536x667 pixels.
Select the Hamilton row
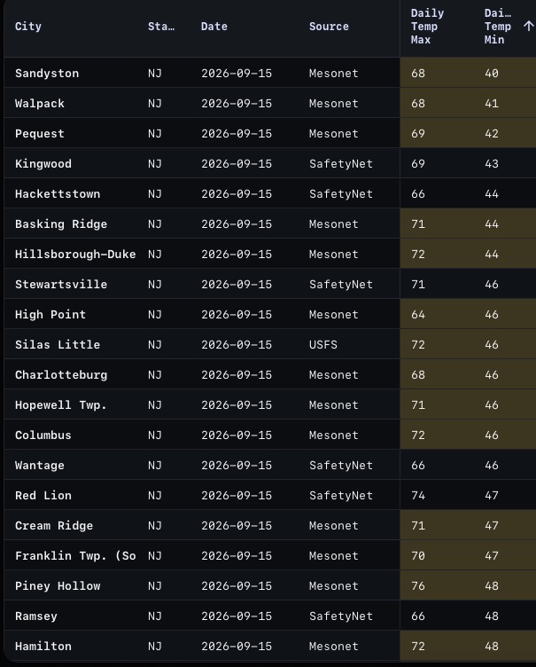tap(270, 646)
